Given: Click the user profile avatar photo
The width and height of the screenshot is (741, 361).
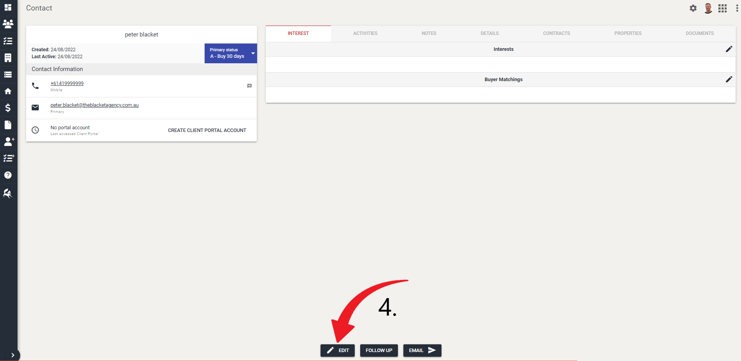Looking at the screenshot, I should click(708, 8).
